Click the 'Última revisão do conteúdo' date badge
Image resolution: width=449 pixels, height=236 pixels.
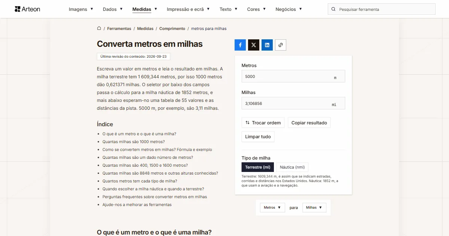(134, 57)
